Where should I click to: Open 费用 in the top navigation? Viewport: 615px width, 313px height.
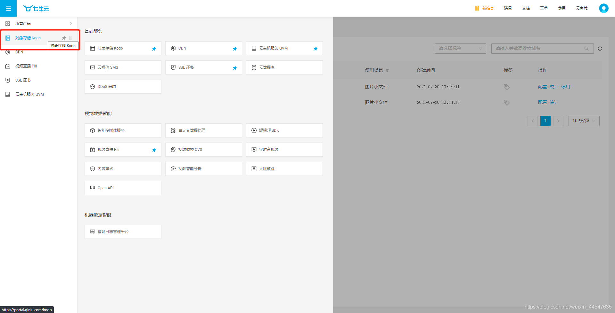click(562, 8)
